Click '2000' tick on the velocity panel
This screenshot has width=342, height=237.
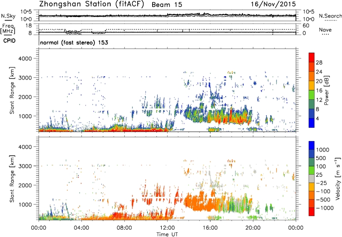pyautogui.click(x=25, y=185)
